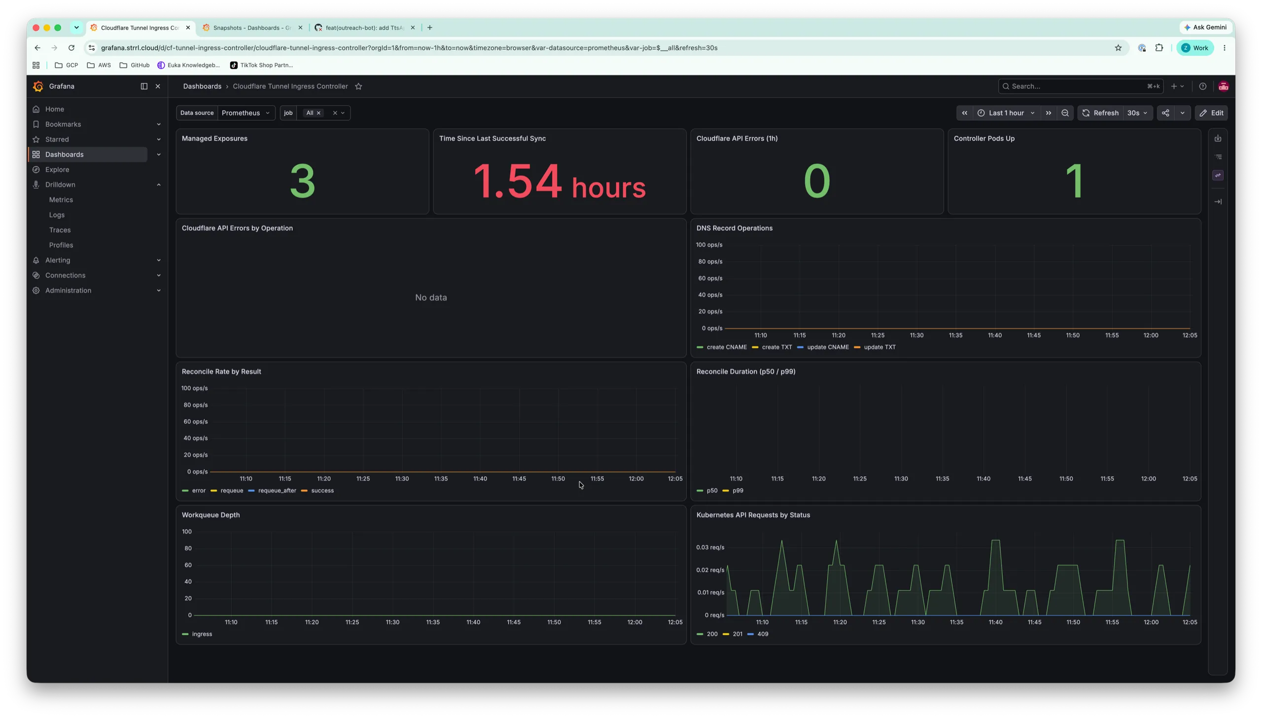Image resolution: width=1262 pixels, height=718 pixels.
Task: Open the 30s refresh interval dropdown
Action: 1137,113
